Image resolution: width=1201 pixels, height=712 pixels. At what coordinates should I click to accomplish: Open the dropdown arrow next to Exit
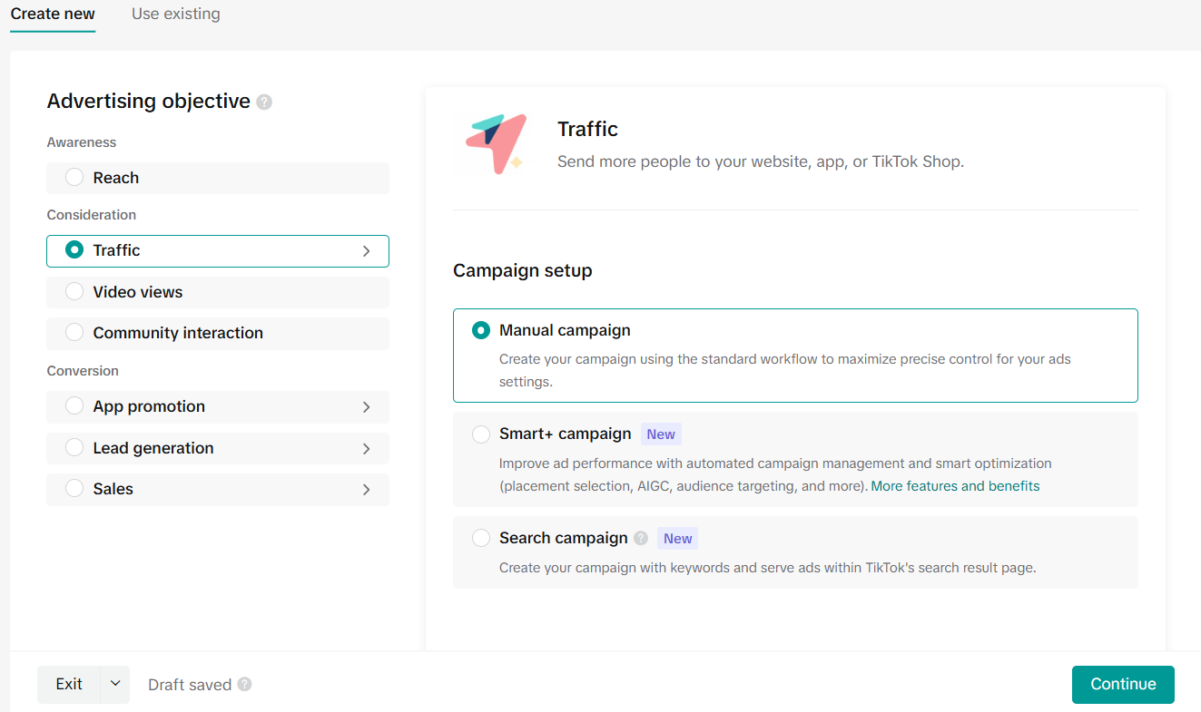coord(115,685)
